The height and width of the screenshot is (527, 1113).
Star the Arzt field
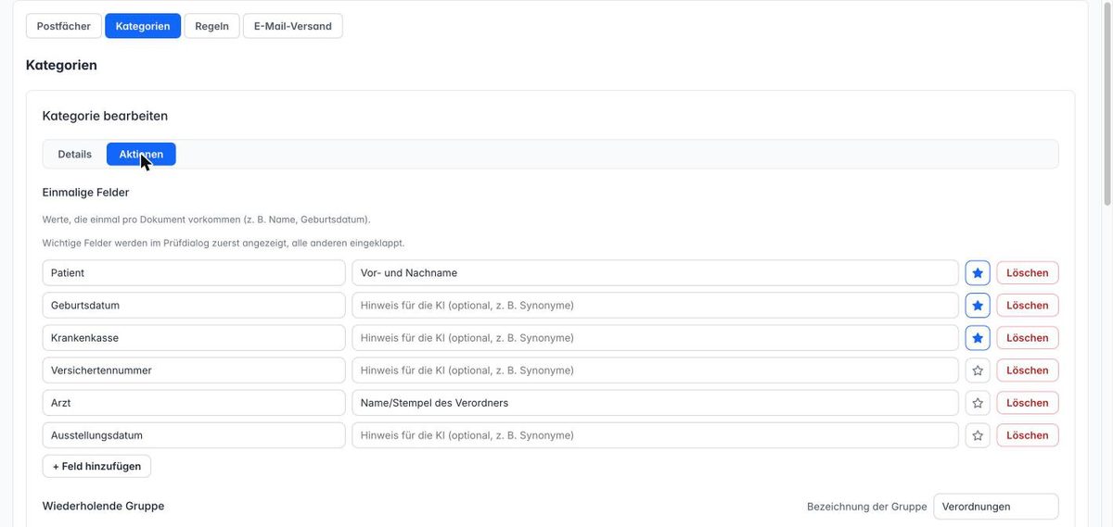coord(978,403)
